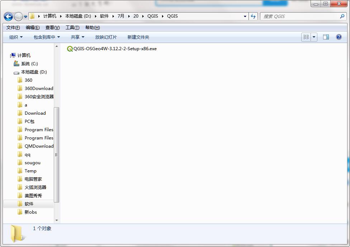
Task: Open the view options dropdown arrow
Action: click(314, 37)
